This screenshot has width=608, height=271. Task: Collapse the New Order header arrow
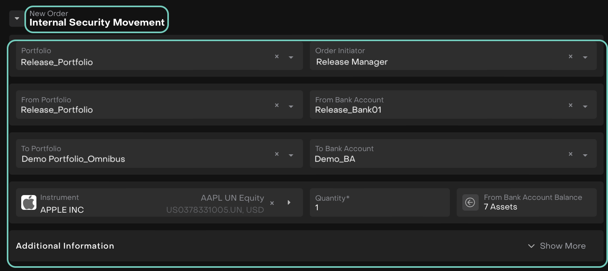17,18
